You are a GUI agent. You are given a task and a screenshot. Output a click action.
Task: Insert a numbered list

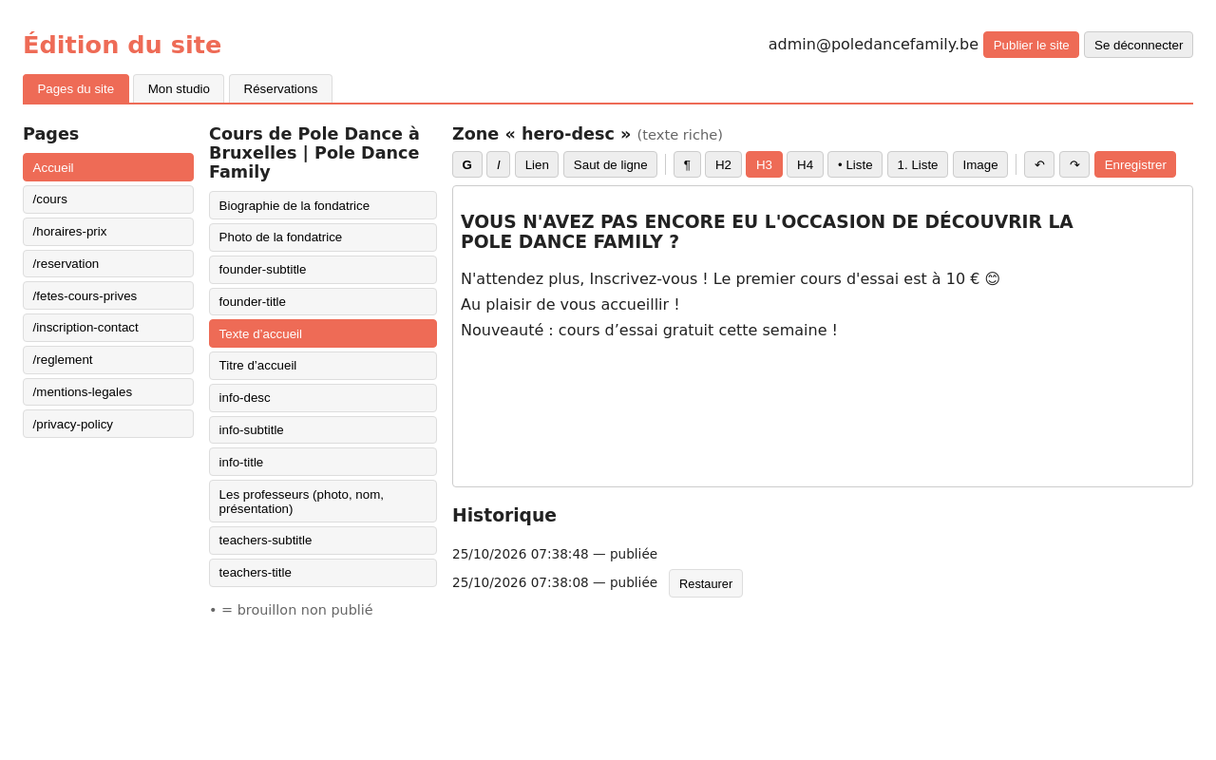pos(918,164)
